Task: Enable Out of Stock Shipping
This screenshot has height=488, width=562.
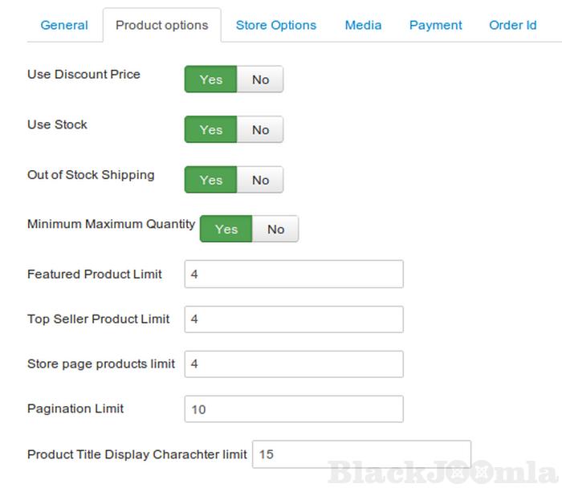Action: [211, 180]
